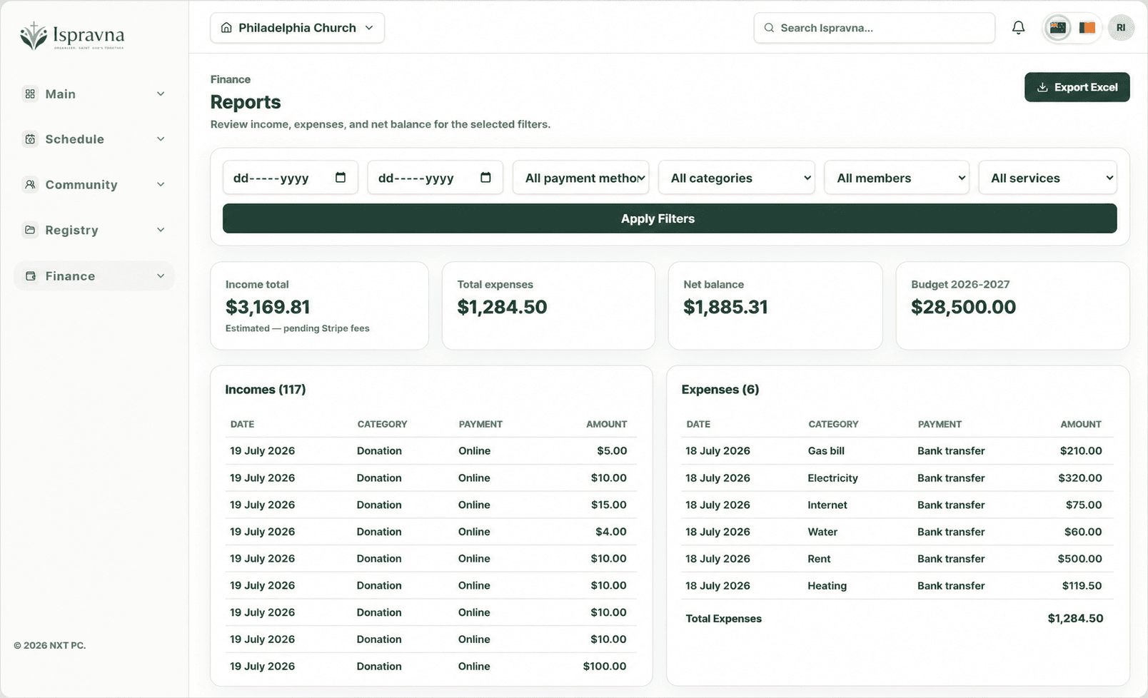Expand the Schedule menu chevron

pyautogui.click(x=161, y=139)
